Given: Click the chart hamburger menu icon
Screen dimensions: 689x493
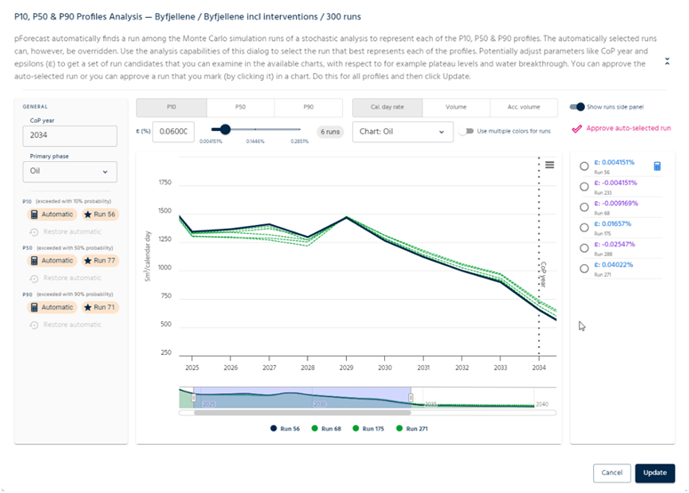Looking at the screenshot, I should click(x=549, y=165).
